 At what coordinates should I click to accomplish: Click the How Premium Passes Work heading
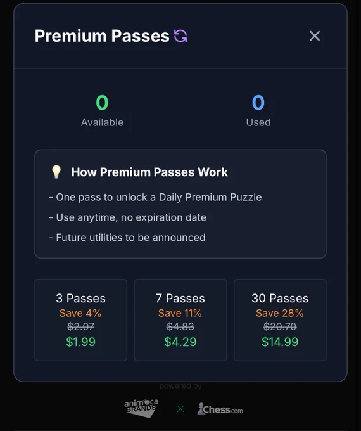click(x=149, y=172)
